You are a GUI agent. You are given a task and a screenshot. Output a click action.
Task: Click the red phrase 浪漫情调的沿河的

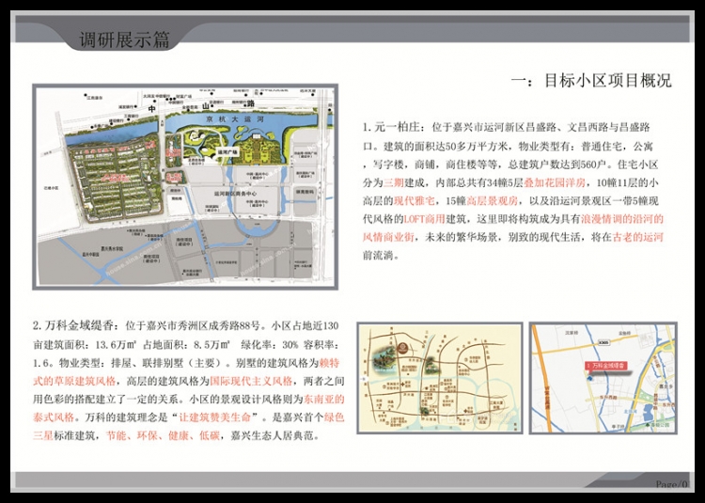point(622,219)
